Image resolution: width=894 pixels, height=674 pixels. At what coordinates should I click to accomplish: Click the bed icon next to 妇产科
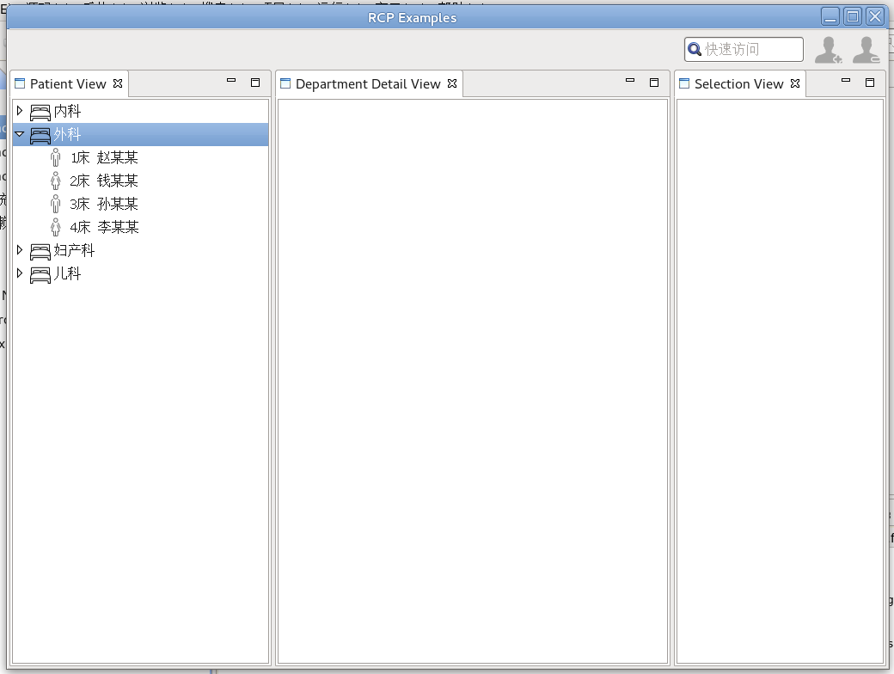[x=40, y=251]
